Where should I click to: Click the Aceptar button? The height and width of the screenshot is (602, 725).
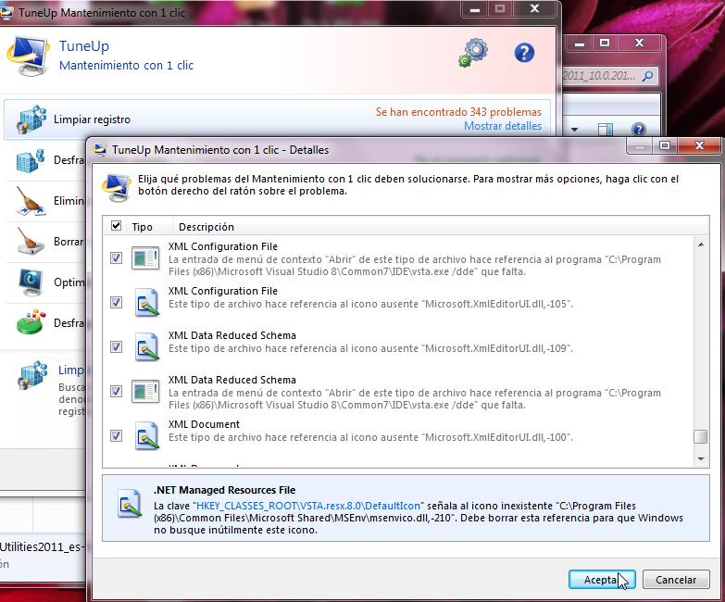tap(602, 580)
